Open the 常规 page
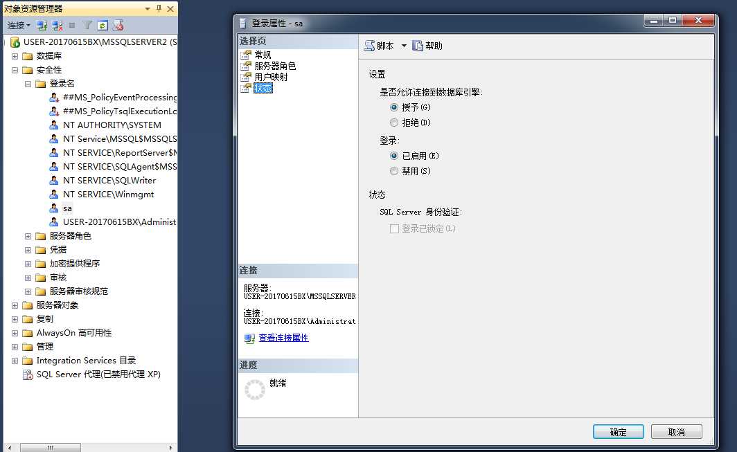 click(263, 55)
